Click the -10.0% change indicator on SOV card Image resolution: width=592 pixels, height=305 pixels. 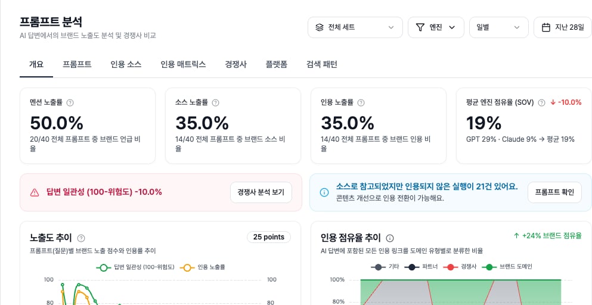coord(566,102)
